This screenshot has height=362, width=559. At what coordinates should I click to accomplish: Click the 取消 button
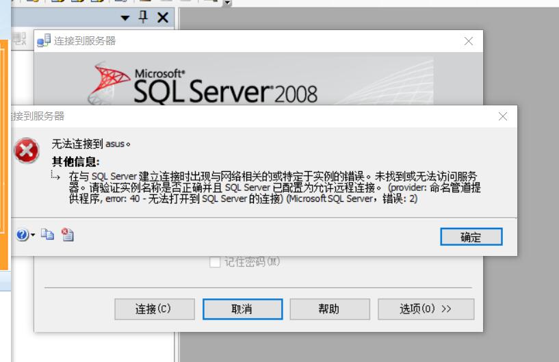pyautogui.click(x=242, y=309)
